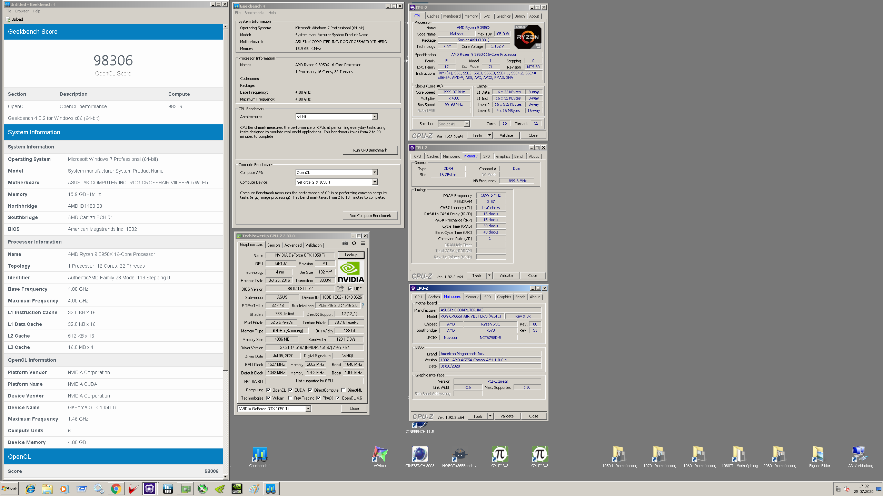Open the CINEBENCH 2003 desktop shortcut
Screen dimensions: 883x496
(420, 457)
